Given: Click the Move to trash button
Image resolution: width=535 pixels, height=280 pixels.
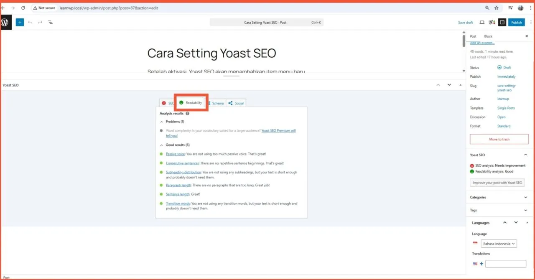Looking at the screenshot, I should 499,139.
